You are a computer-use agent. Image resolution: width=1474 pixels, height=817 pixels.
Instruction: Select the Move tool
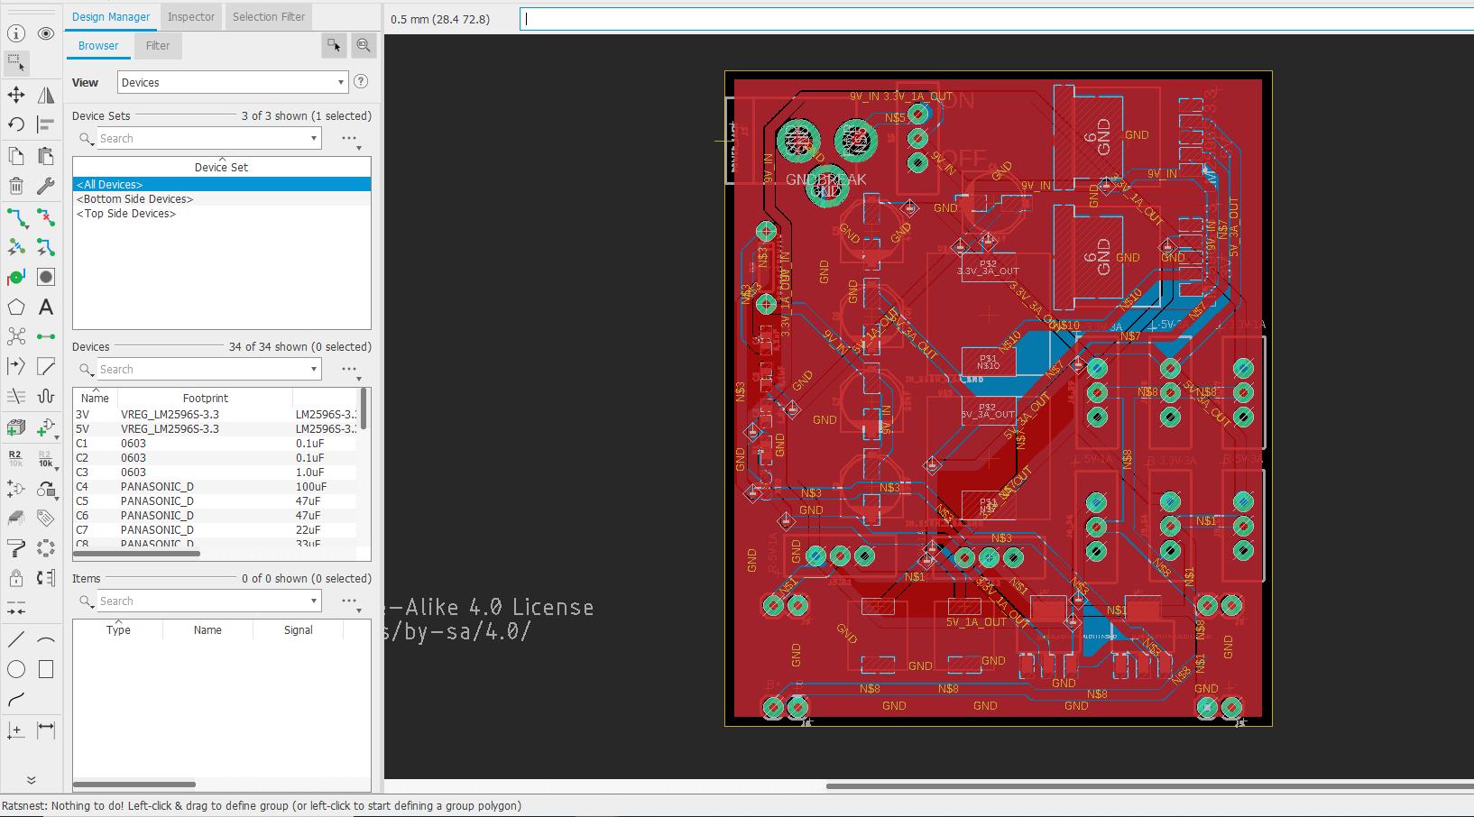coord(15,95)
